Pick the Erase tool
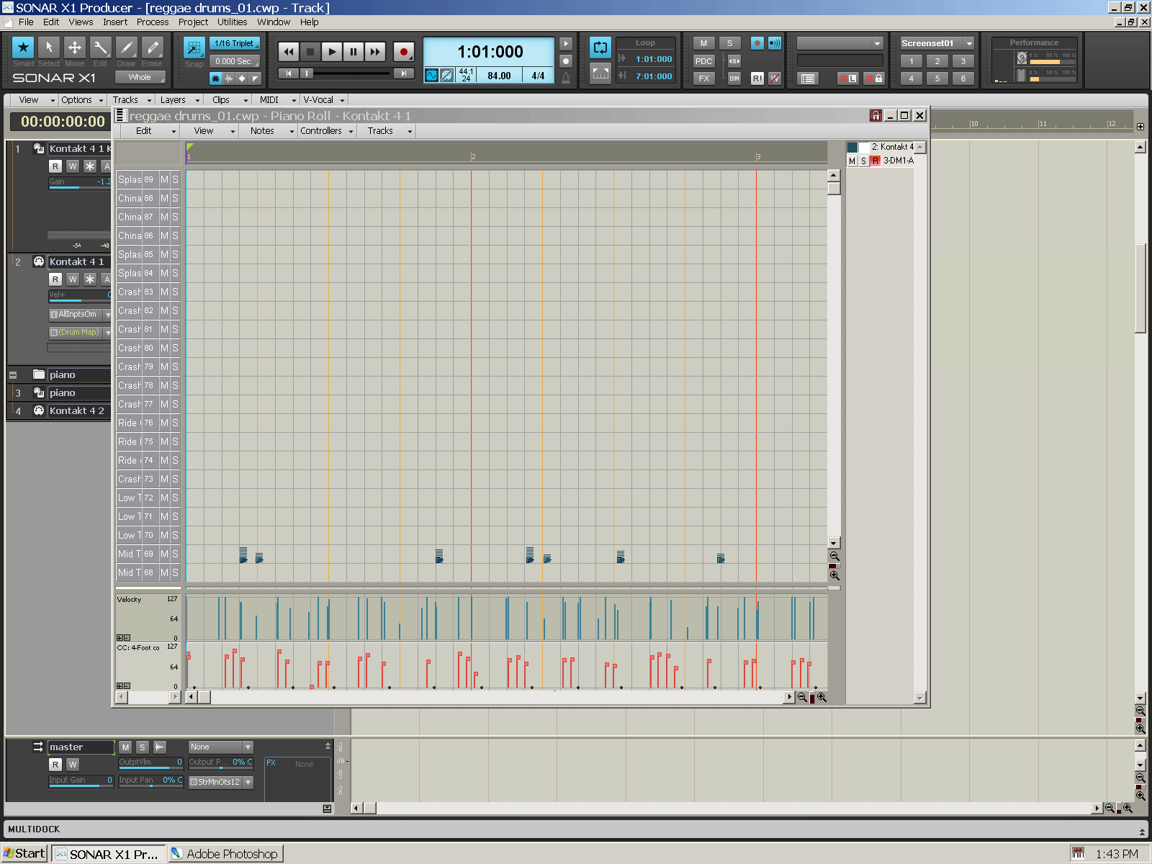 point(152,48)
